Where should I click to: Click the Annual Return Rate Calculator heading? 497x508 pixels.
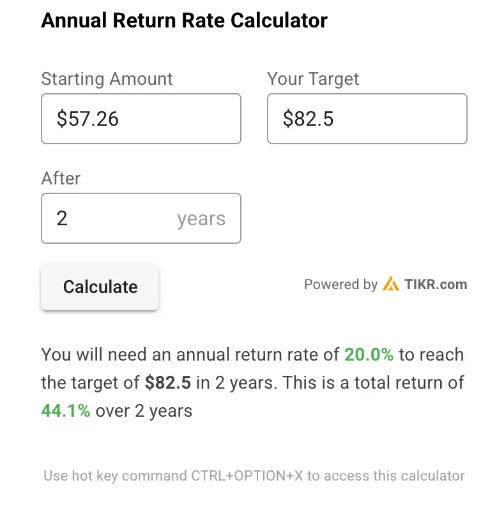click(x=184, y=20)
